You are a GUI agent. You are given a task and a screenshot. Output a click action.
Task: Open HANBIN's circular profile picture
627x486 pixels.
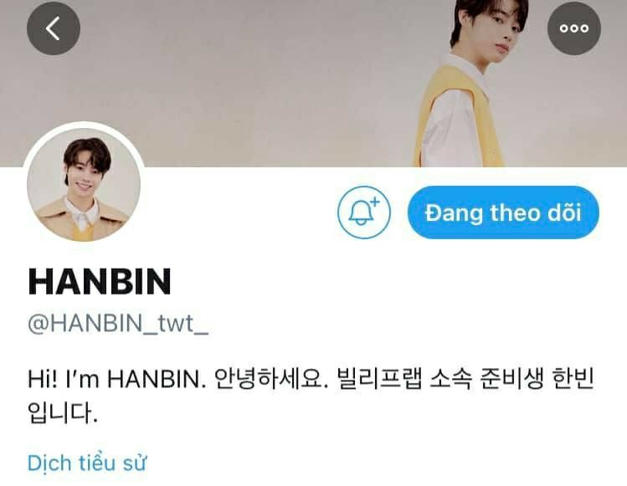[84, 184]
